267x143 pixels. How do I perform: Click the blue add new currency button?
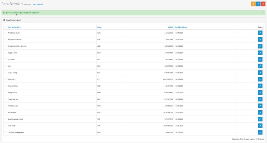(258, 4)
